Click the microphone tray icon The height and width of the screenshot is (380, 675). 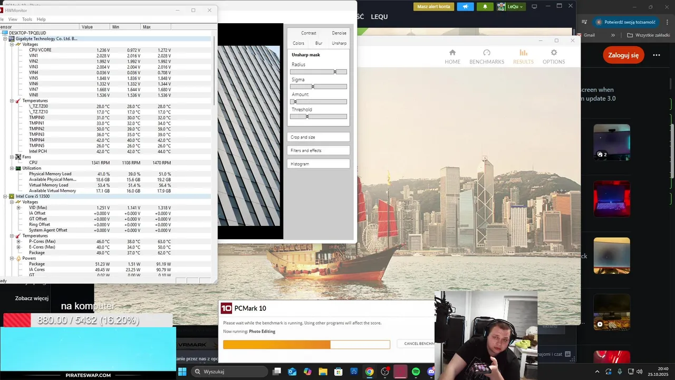(620, 372)
